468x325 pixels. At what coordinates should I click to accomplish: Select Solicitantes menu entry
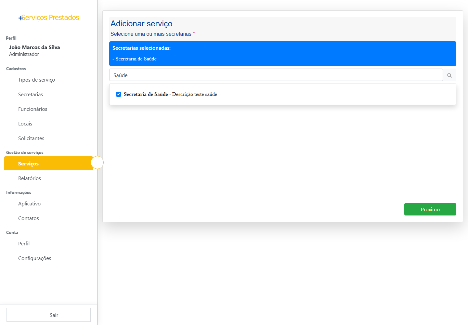click(x=48, y=138)
